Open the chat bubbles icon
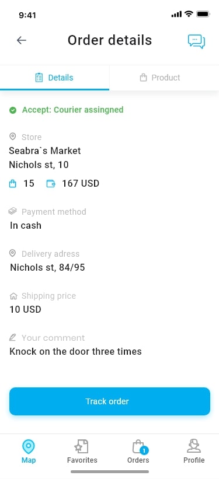This screenshot has width=219, height=479. click(x=196, y=41)
